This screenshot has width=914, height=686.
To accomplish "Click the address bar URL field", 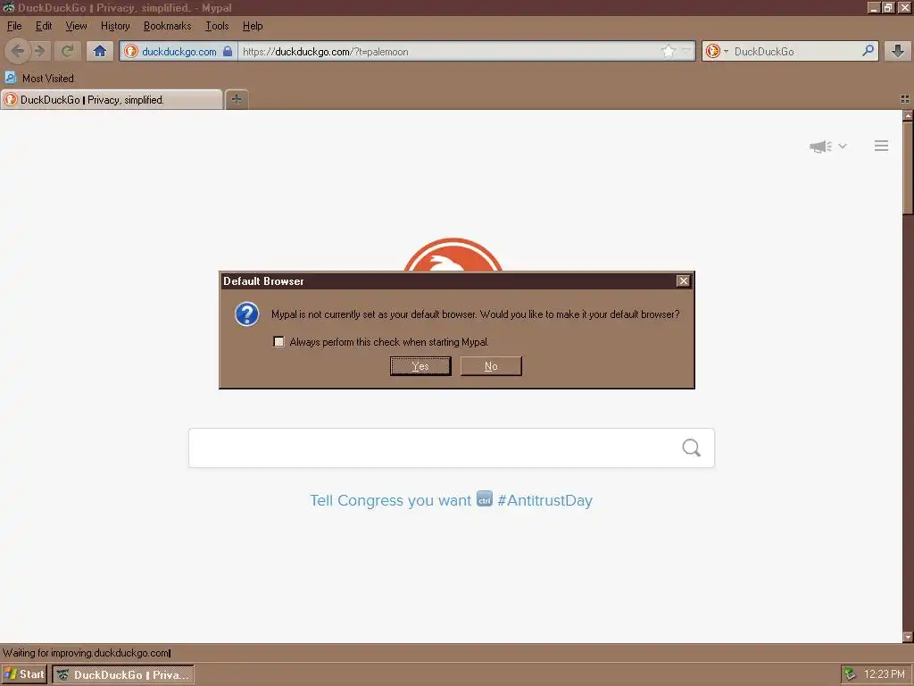I will tap(449, 51).
